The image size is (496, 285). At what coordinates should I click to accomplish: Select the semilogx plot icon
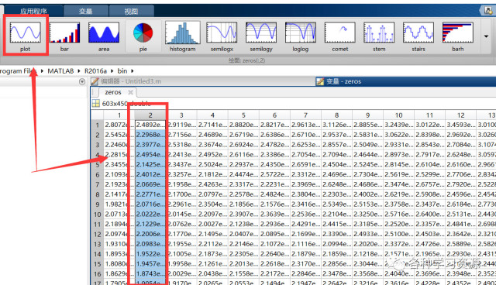click(222, 36)
